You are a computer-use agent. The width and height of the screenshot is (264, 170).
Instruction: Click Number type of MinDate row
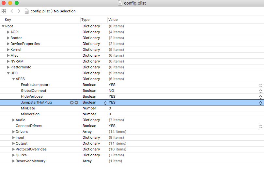point(89,108)
